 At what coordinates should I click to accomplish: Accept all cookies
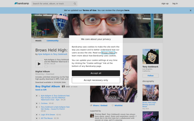[96, 73]
